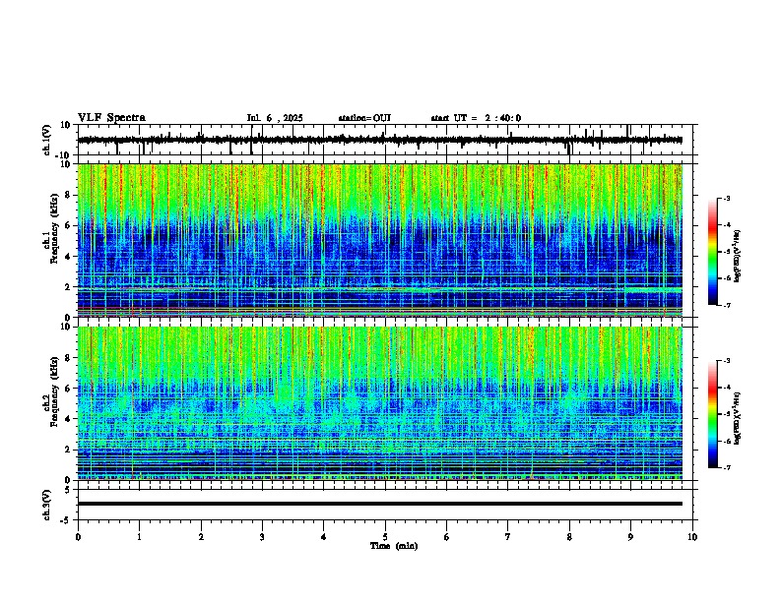Click the "4" kHz tick on ch.1 spectrogram
This screenshot has width=780, height=602.
[x=68, y=257]
